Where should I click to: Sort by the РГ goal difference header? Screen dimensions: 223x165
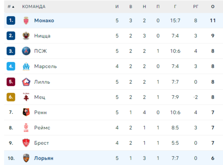(x=196, y=6)
